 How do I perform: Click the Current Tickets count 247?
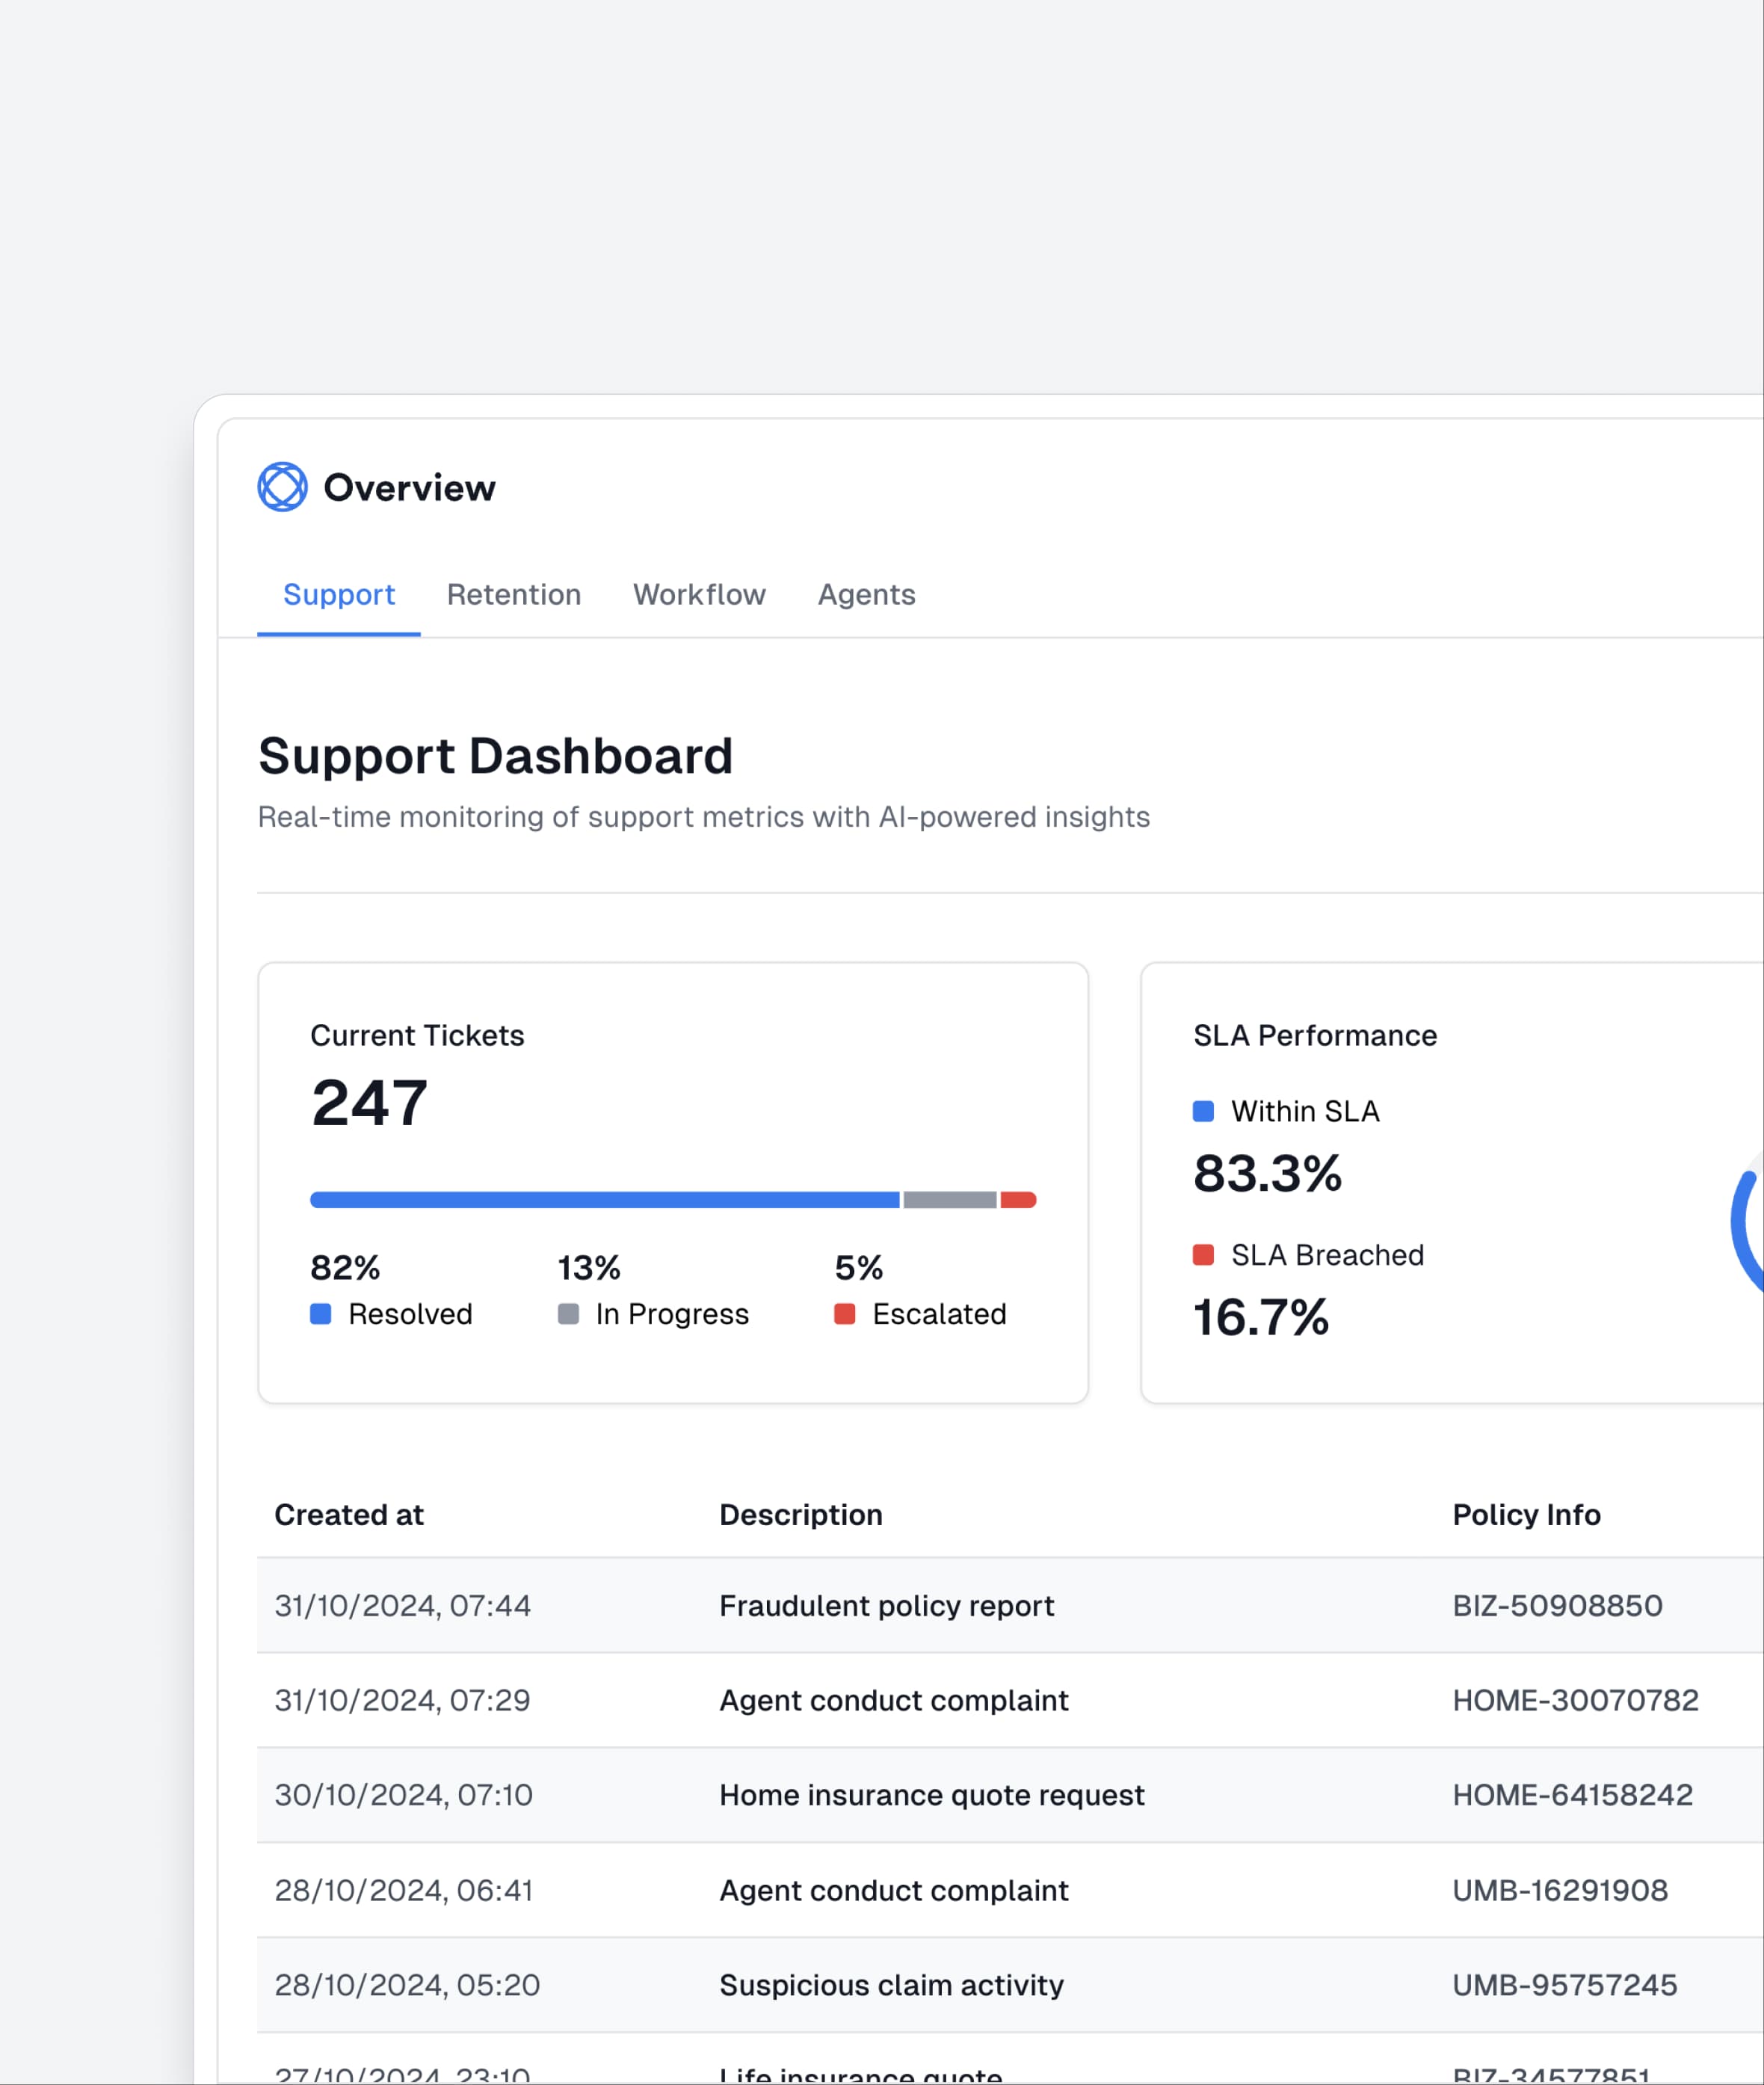point(369,1103)
